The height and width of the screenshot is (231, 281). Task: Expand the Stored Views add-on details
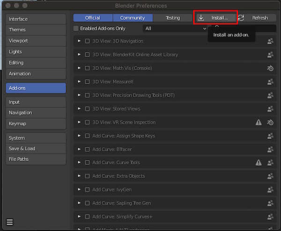pos(79,108)
